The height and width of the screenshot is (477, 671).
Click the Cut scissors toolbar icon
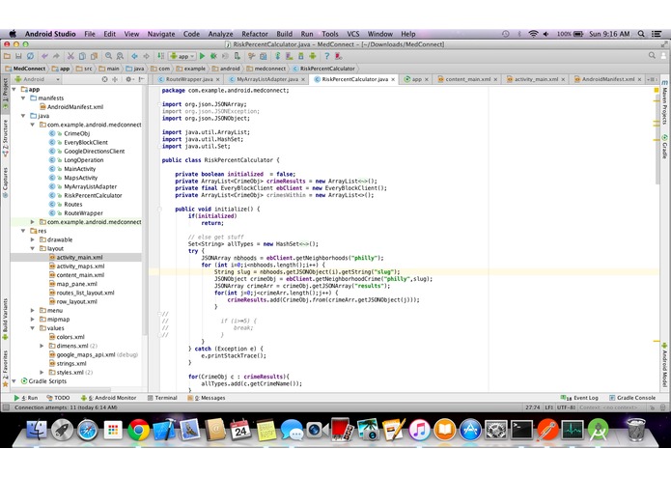pyautogui.click(x=70, y=56)
